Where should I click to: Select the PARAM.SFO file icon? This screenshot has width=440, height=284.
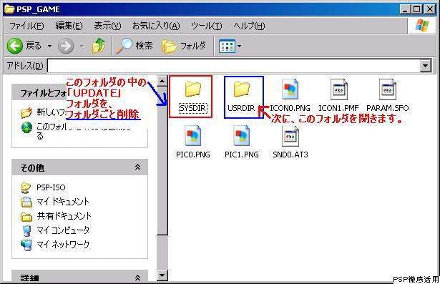tap(387, 89)
